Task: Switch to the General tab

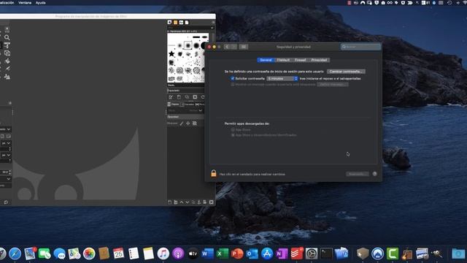Action: 266,60
